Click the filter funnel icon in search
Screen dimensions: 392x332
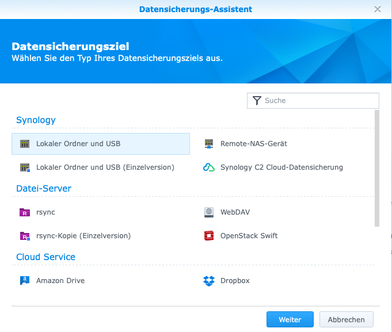(x=257, y=101)
